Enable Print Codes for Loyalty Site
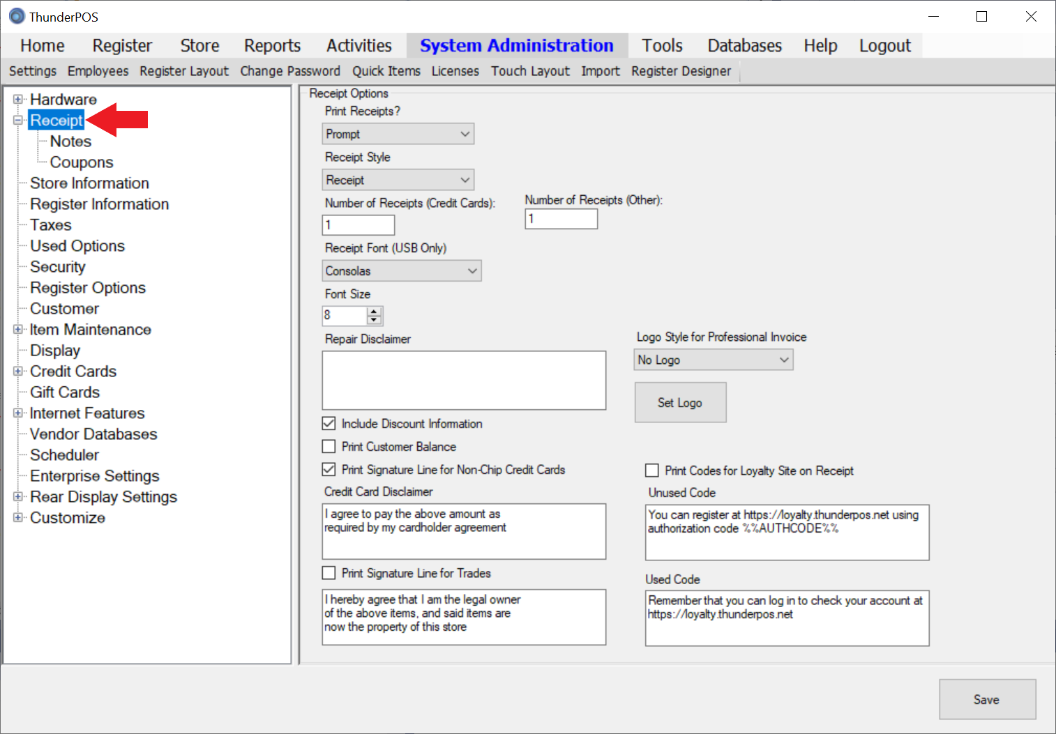Screen dimensions: 1056x734 tap(652, 471)
